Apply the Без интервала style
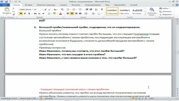The image size is (179, 101). tap(125, 12)
